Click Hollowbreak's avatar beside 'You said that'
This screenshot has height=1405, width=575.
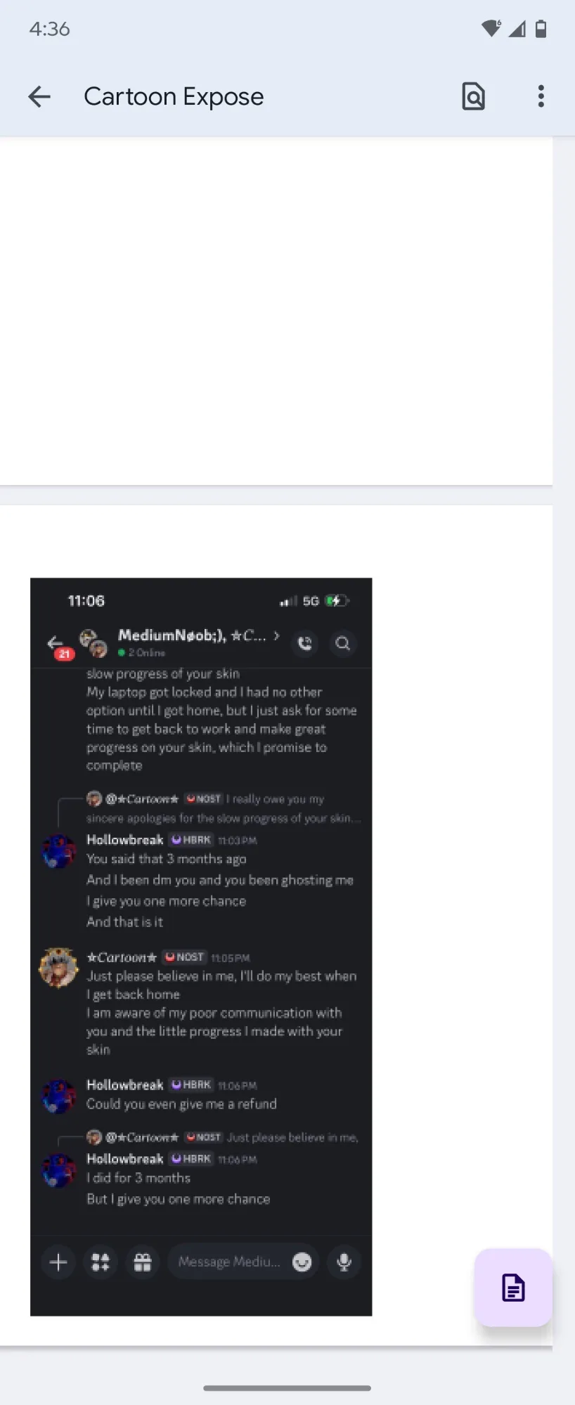[x=59, y=851]
